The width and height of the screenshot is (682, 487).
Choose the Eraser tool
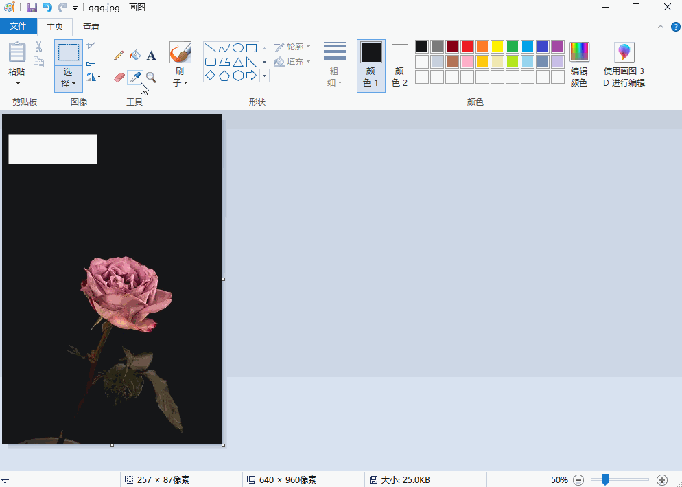(119, 77)
